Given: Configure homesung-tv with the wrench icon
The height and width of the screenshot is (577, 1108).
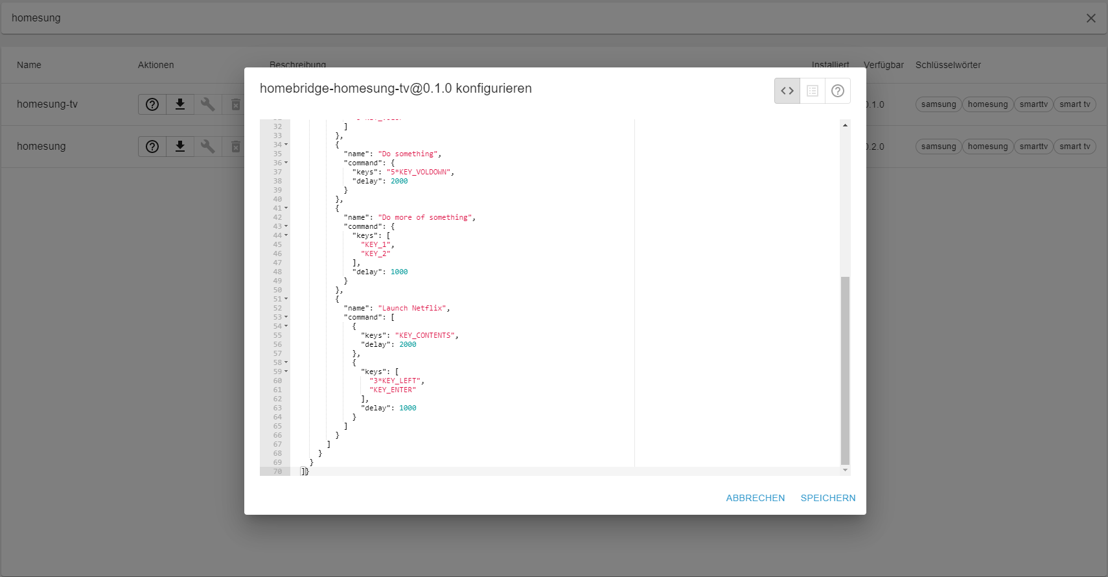Looking at the screenshot, I should point(208,104).
